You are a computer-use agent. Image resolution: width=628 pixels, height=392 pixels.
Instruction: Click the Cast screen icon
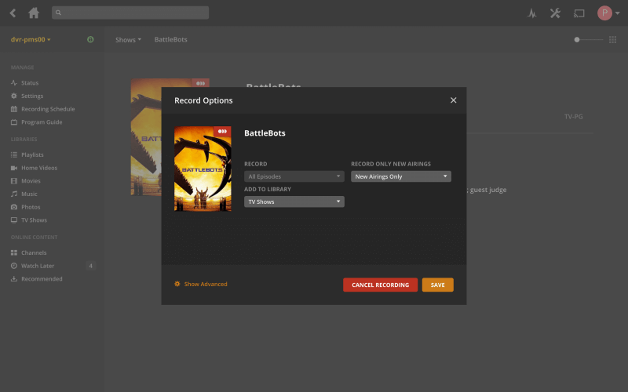(579, 13)
